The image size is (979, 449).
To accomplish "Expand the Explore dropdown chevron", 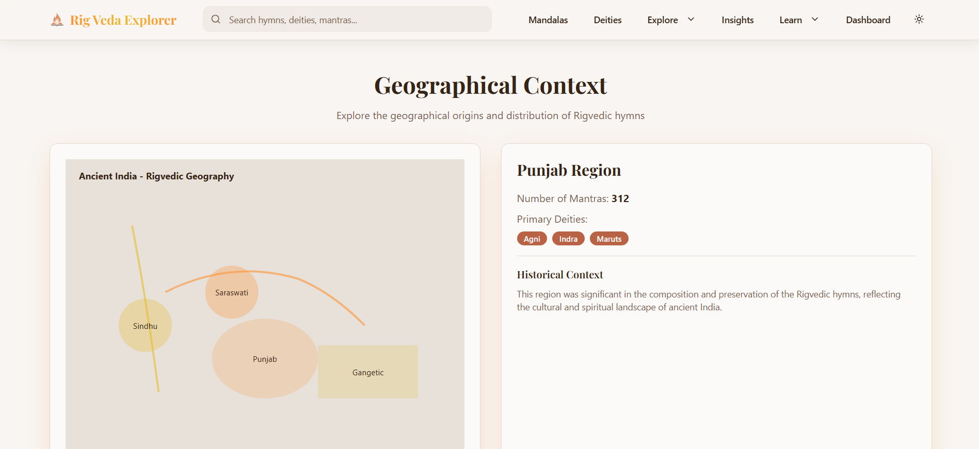I will 691,20.
